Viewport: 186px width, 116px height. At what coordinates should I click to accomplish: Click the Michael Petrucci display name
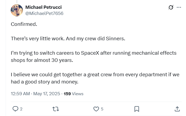tap(43, 7)
